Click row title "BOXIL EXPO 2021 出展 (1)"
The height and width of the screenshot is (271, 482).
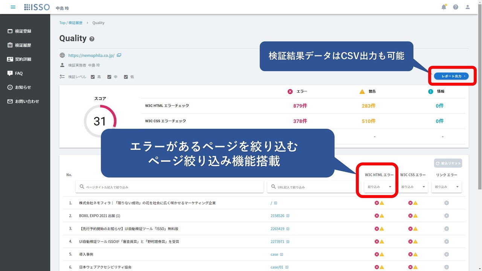99,216
